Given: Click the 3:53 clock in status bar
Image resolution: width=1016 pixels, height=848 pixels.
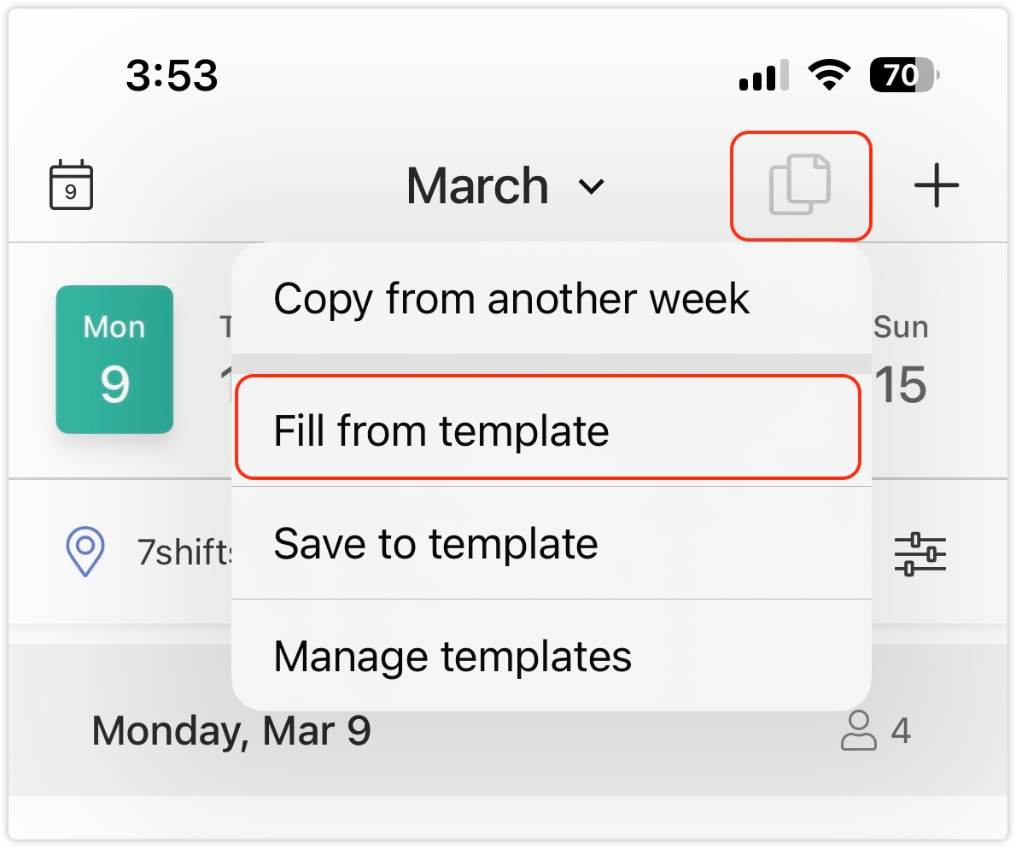Looking at the screenshot, I should 172,77.
